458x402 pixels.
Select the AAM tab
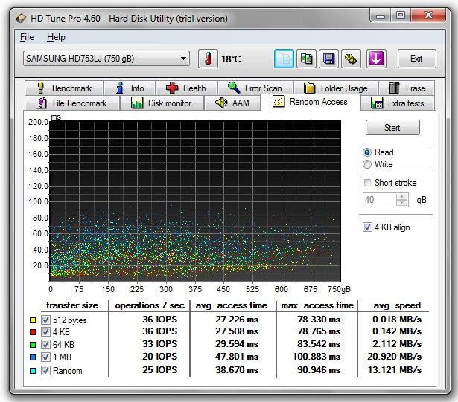click(x=232, y=103)
